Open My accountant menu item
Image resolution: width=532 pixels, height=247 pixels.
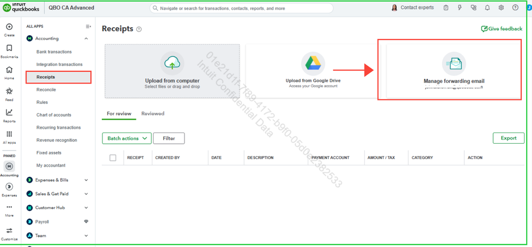(51, 166)
